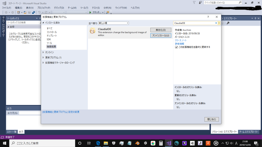The width and height of the screenshot is (262, 147).
Task: Click Visual Studio taskbar icon
Action: pos(169,143)
